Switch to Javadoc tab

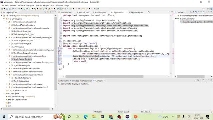click(x=74, y=81)
